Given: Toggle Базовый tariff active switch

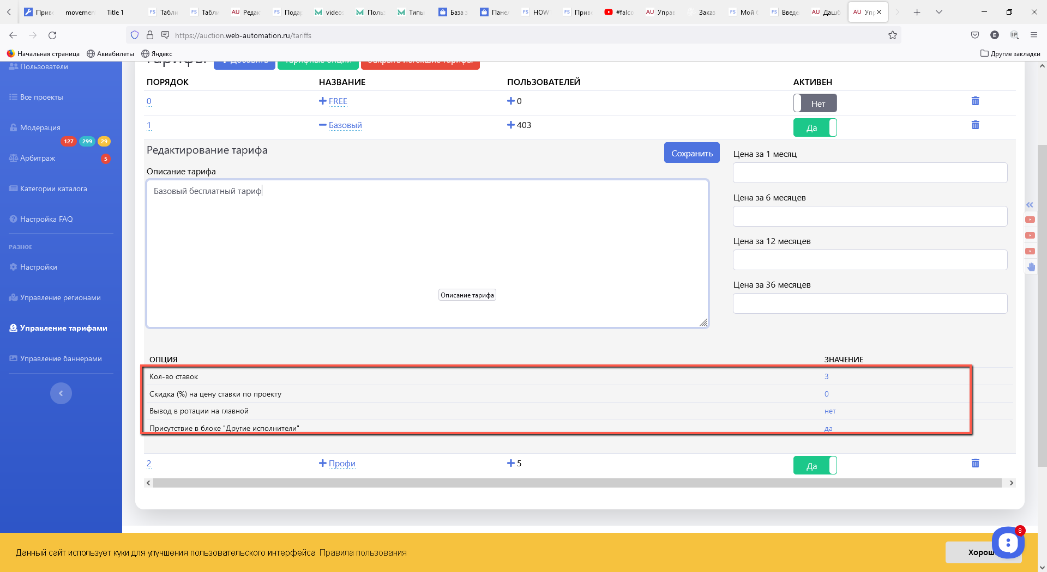Looking at the screenshot, I should click(815, 128).
